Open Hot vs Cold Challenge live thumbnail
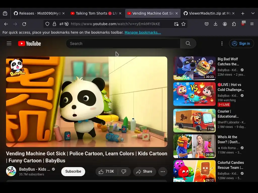 pos(195,94)
